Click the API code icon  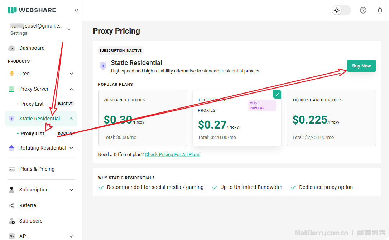click(x=12, y=236)
